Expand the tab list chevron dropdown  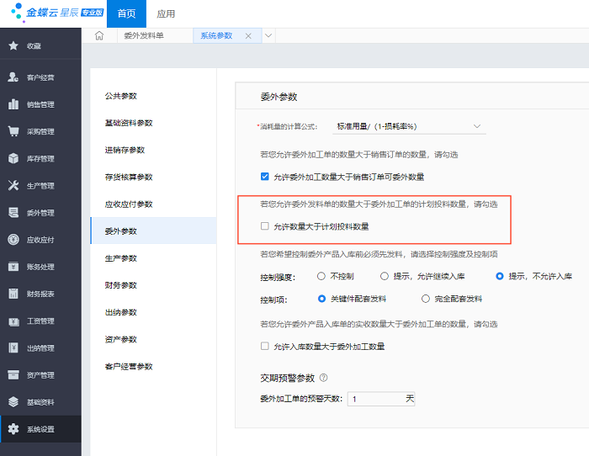(268, 35)
